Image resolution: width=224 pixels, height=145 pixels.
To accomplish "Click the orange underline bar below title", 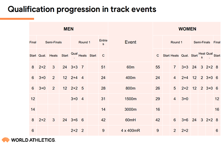I will point(17,19).
